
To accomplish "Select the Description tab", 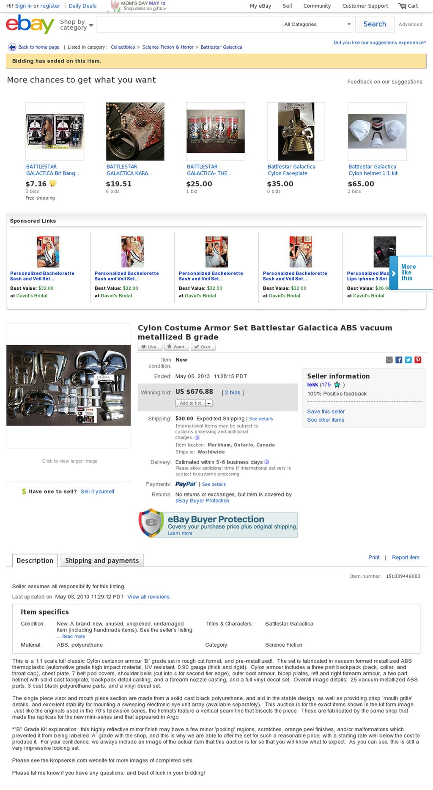I will click(x=35, y=560).
